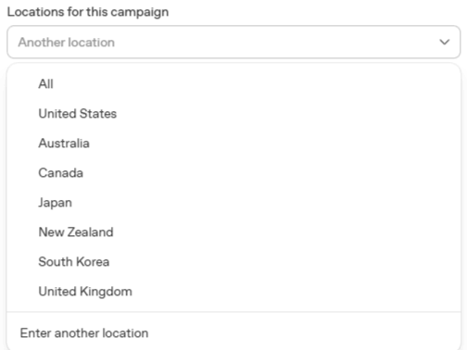Set campaign location to Australia
This screenshot has height=350, width=467.
click(233, 144)
